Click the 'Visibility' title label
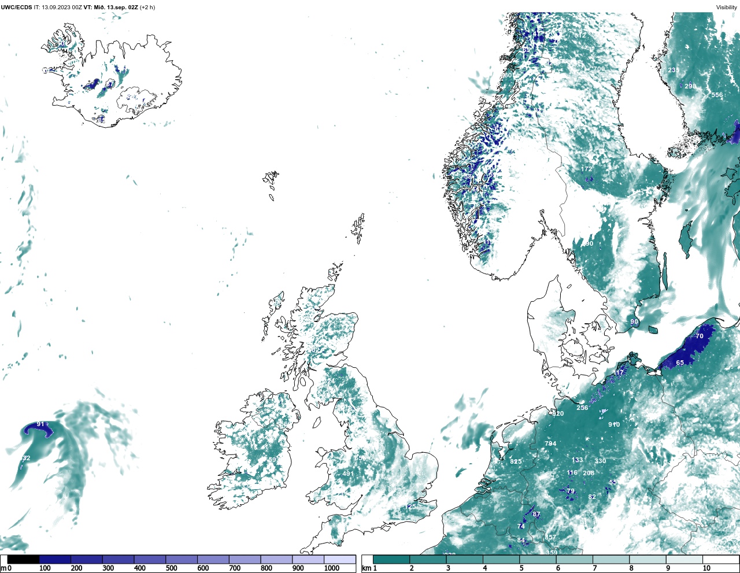 [x=727, y=8]
